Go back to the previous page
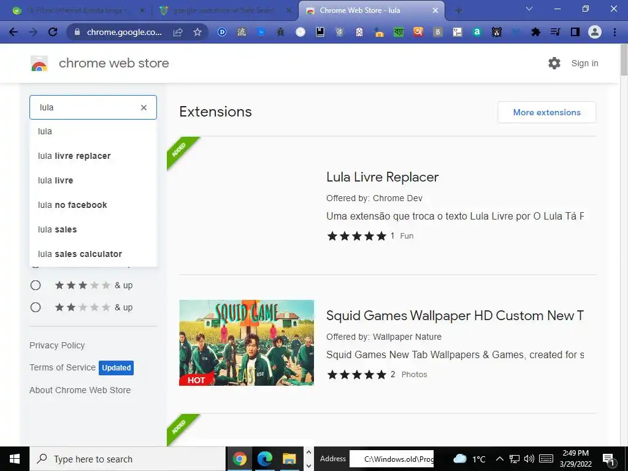The image size is (628, 471). (x=13, y=32)
